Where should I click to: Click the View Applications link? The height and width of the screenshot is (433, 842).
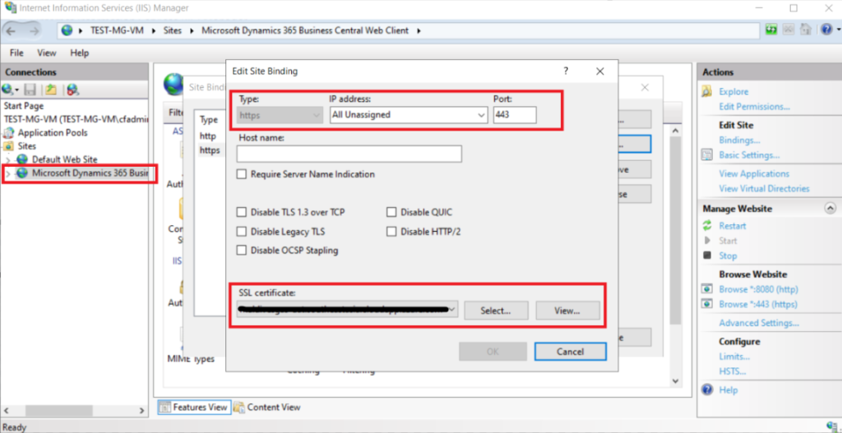(x=754, y=174)
